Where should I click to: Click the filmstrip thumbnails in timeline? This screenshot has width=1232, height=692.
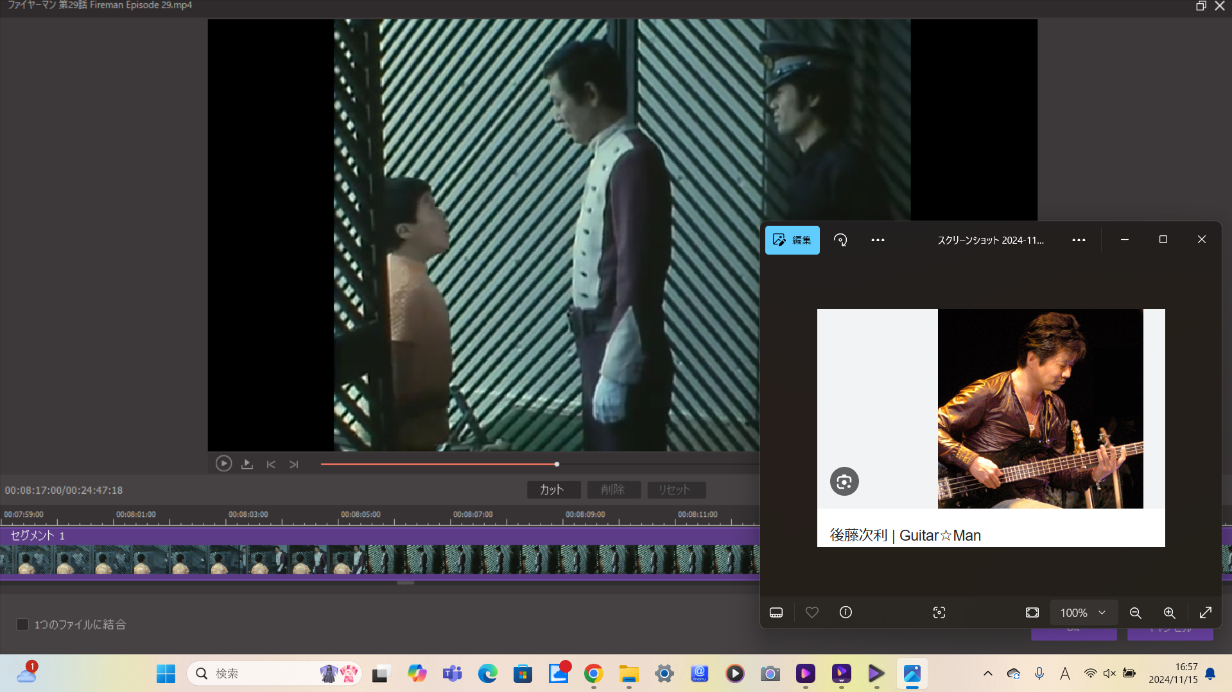click(x=379, y=560)
